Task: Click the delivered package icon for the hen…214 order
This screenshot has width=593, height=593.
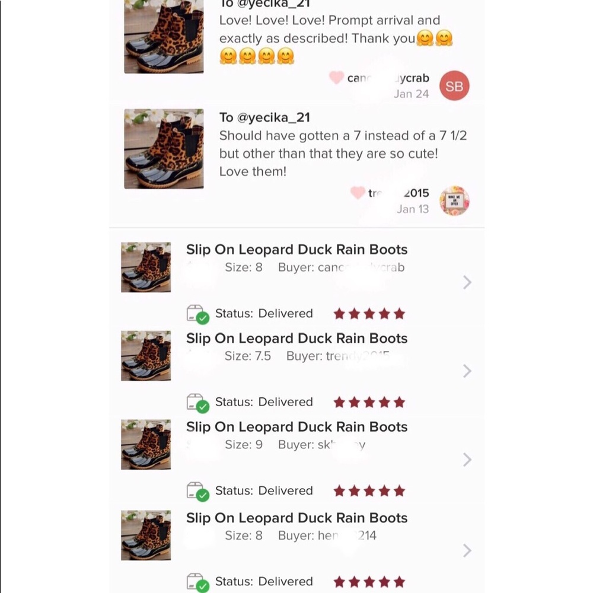Action: 198,582
